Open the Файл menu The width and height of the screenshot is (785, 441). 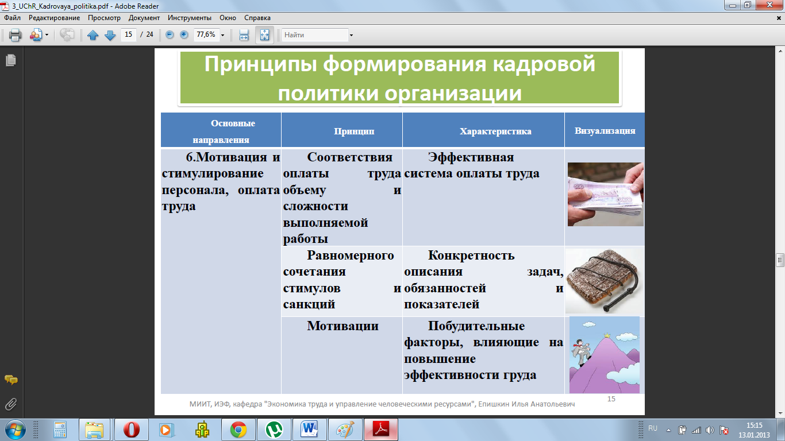(x=12, y=18)
